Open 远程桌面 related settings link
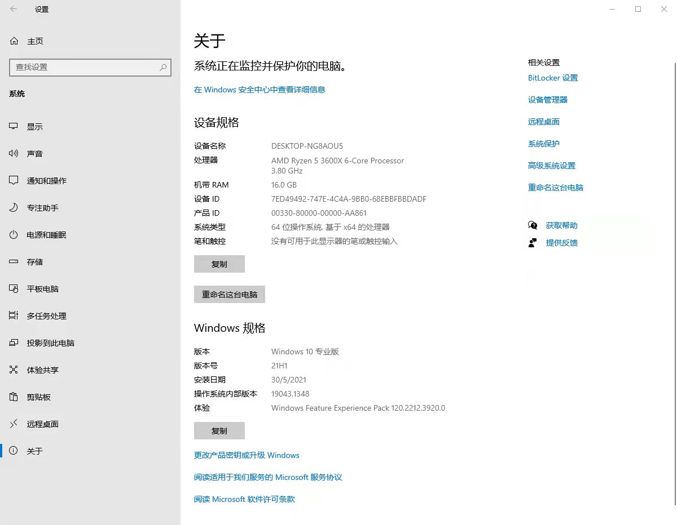 point(544,122)
